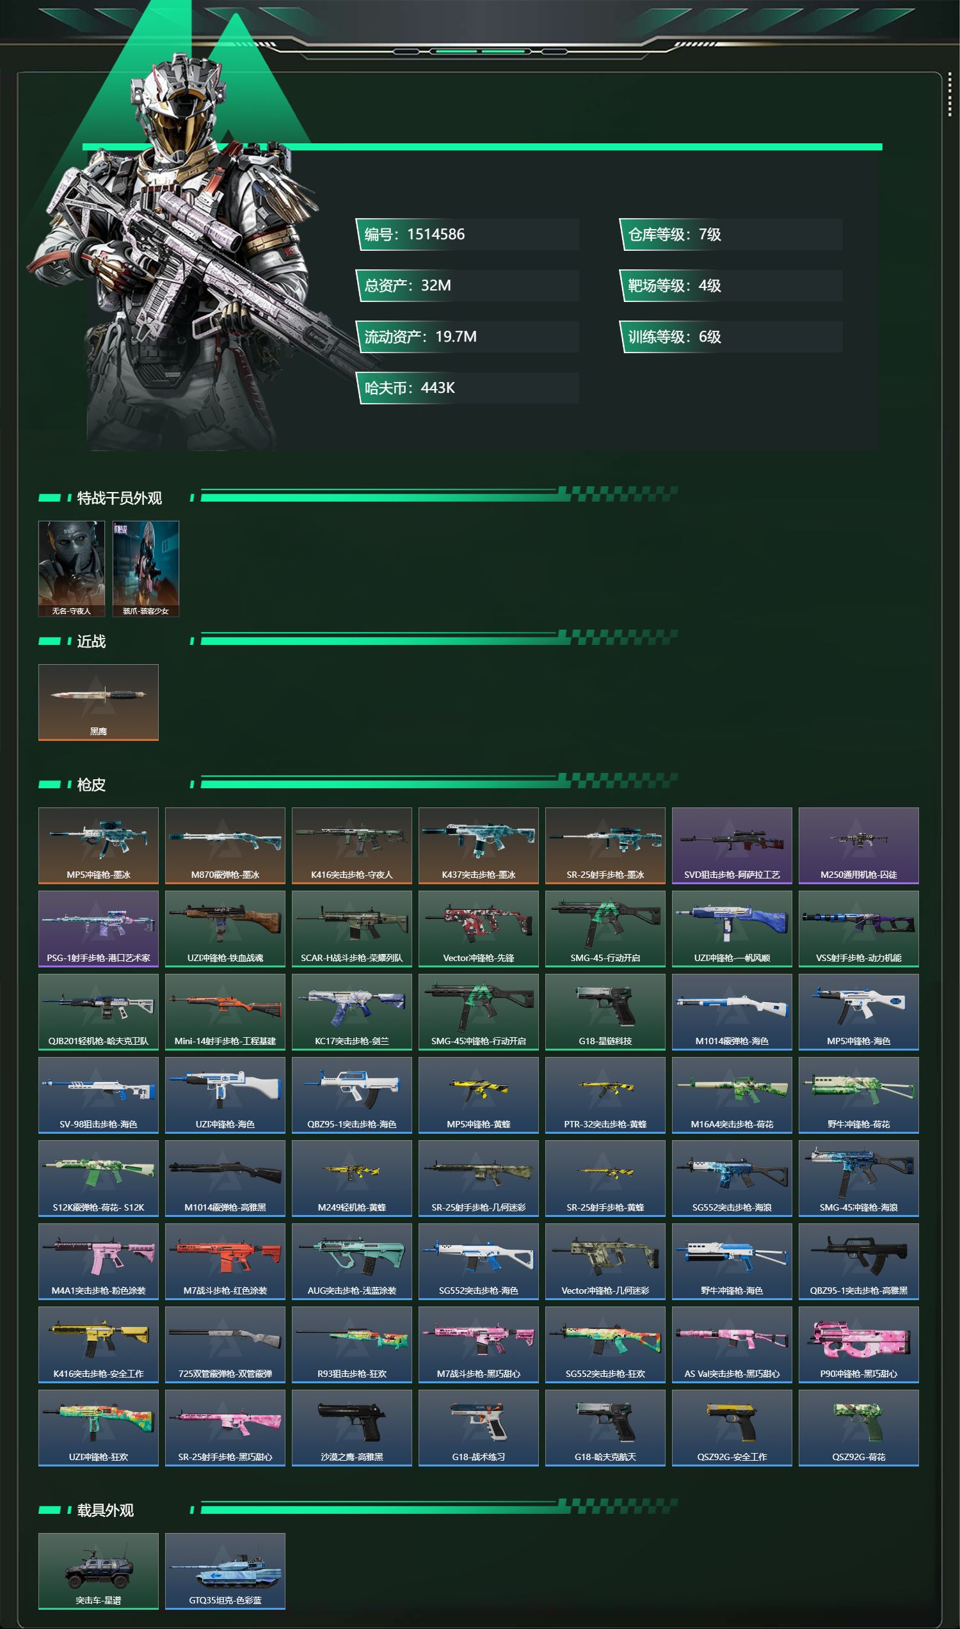The width and height of the screenshot is (960, 1629).
Task: Click the M7战斗步枪-红色涂装 skin card
Action: click(x=225, y=1261)
